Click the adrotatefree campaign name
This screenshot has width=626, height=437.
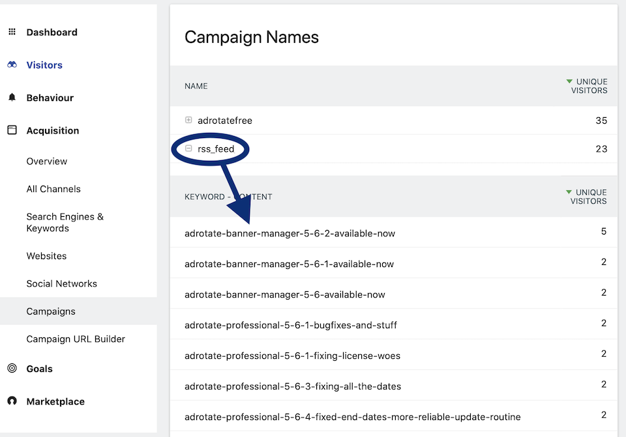225,120
